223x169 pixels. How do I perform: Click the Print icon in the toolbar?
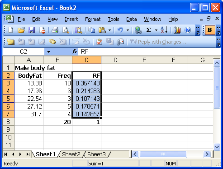55,30
